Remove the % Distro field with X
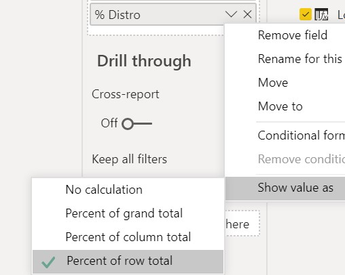The height and width of the screenshot is (275, 345). 247,15
